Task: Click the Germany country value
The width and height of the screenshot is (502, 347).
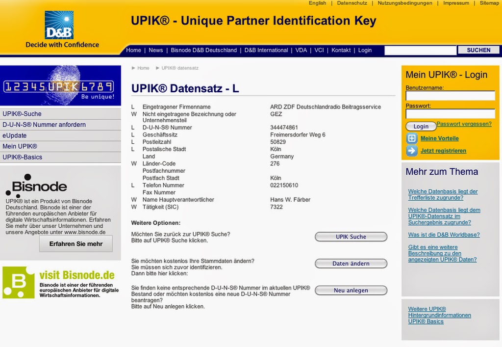Action: (282, 157)
